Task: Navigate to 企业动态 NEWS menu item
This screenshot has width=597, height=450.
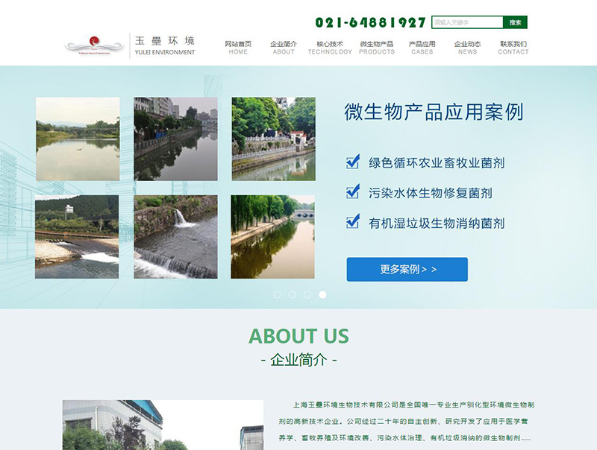Action: pos(467,48)
